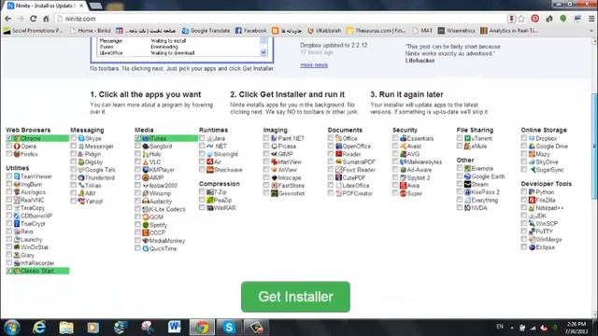The width and height of the screenshot is (598, 336).
Task: Click the taskbar clock
Action: pyautogui.click(x=576, y=328)
